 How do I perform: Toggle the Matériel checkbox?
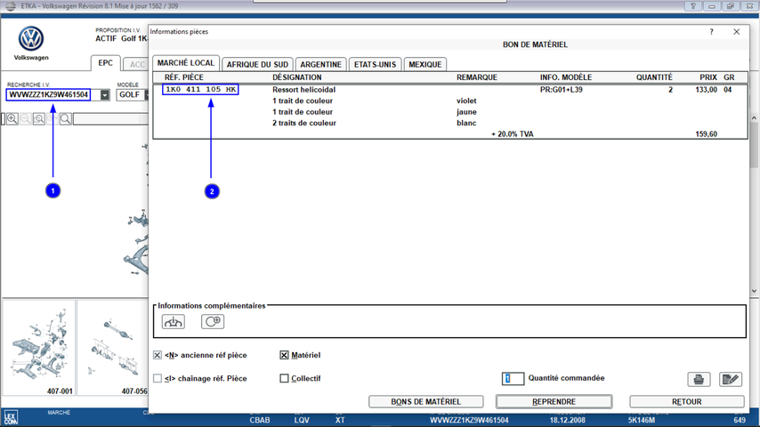pos(284,355)
